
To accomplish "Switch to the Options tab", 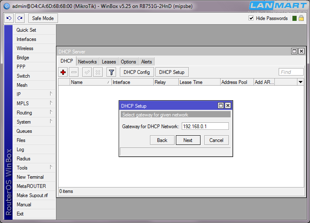I will [x=129, y=62].
